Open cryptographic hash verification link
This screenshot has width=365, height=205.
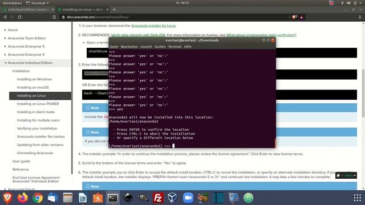click(261, 35)
